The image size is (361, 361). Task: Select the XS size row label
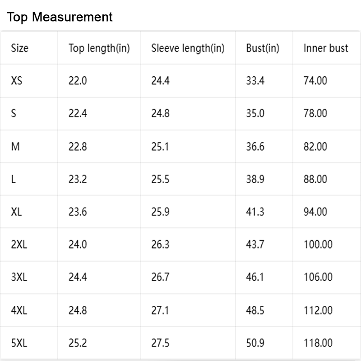click(17, 81)
